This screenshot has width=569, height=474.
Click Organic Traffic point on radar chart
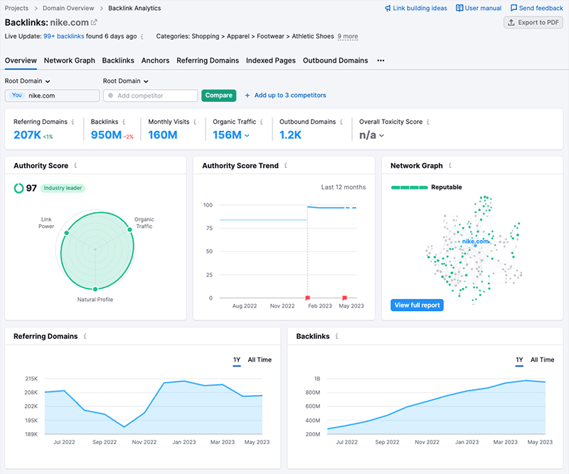[129, 230]
